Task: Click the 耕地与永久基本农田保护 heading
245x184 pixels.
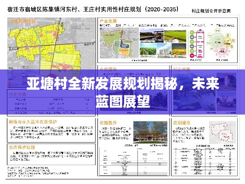Action: (x=33, y=122)
